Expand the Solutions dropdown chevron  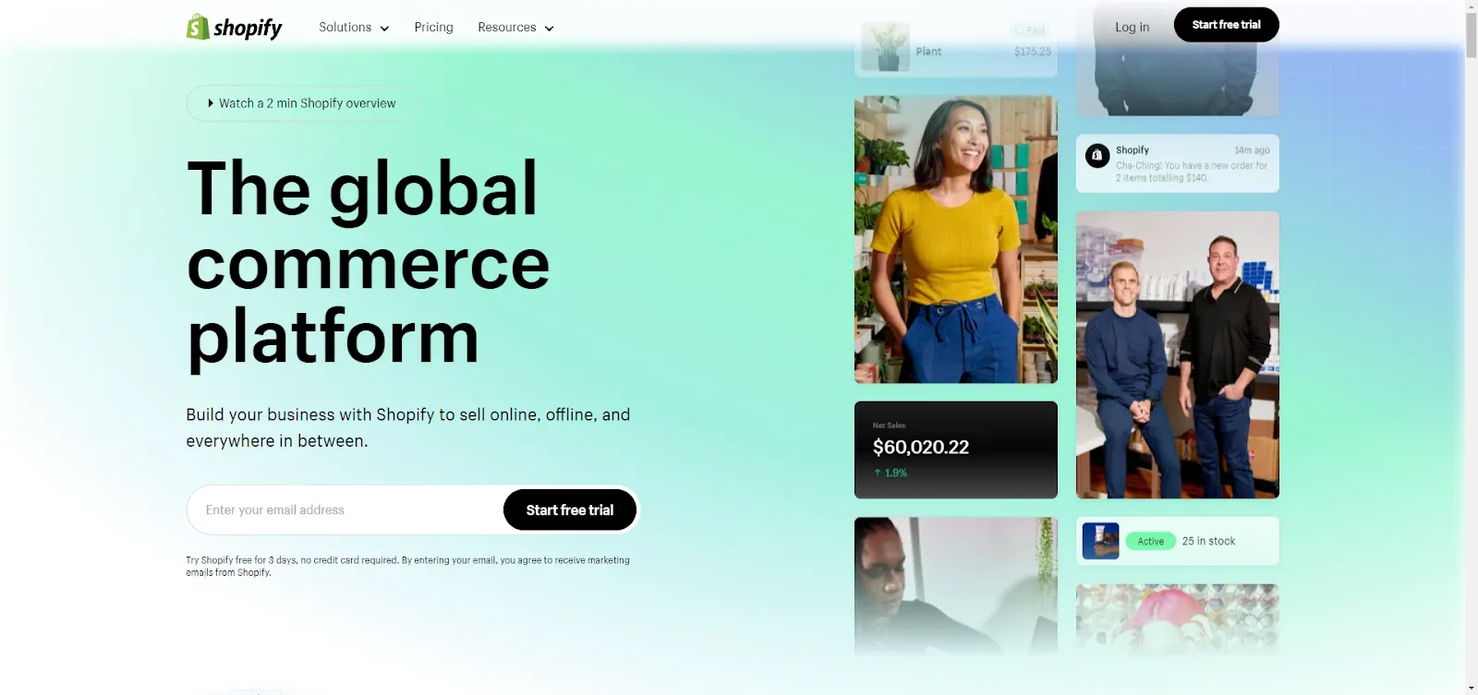(x=384, y=29)
